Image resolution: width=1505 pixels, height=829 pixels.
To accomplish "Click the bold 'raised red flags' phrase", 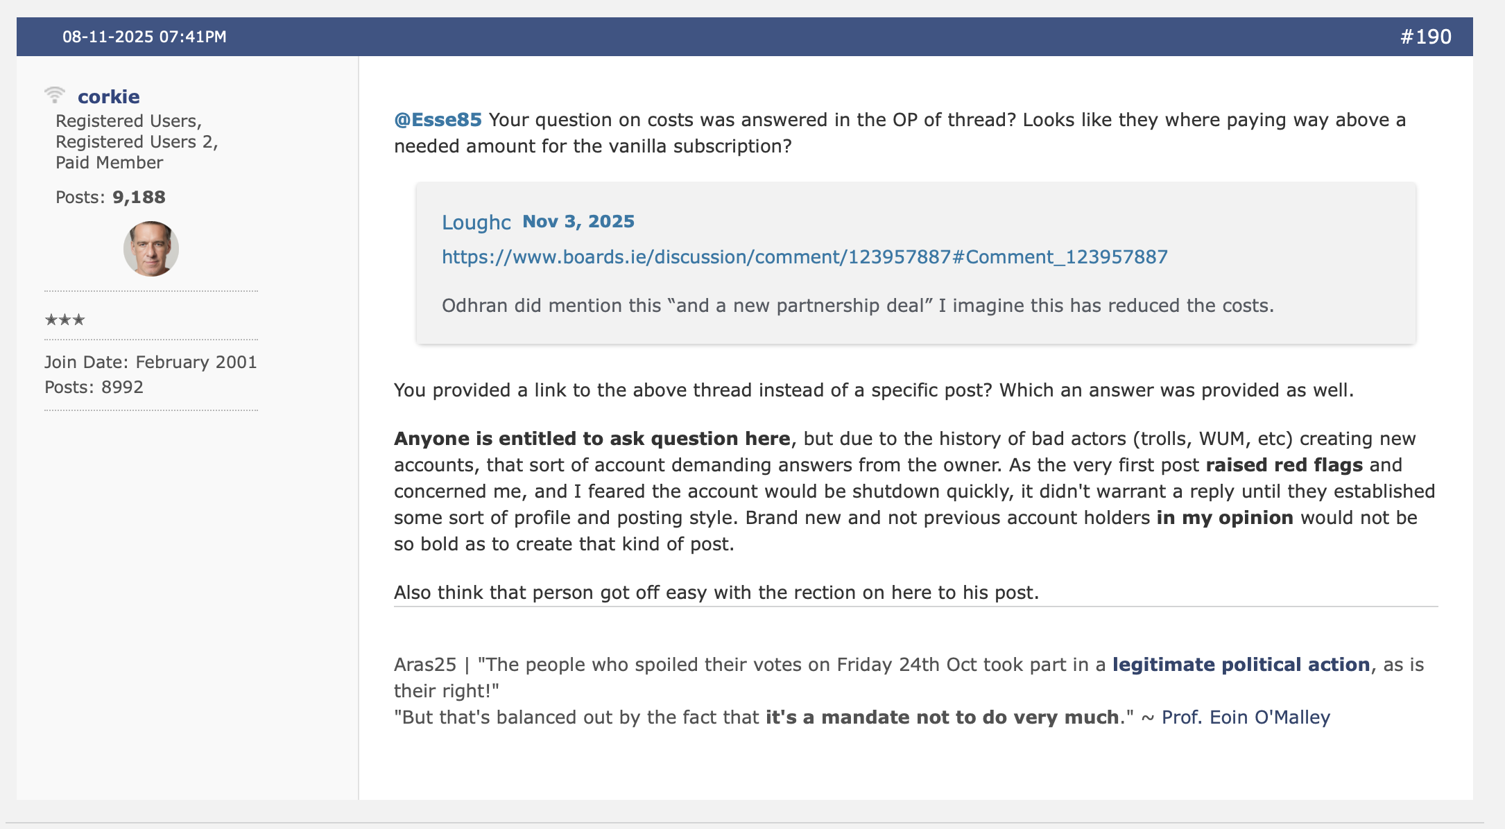I will (1284, 465).
